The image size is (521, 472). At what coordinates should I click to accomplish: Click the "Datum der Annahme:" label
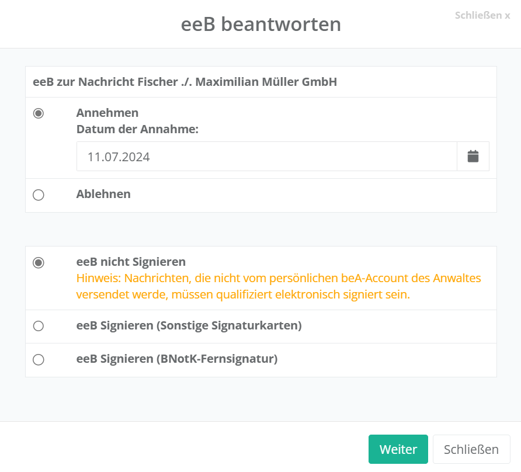pos(137,129)
